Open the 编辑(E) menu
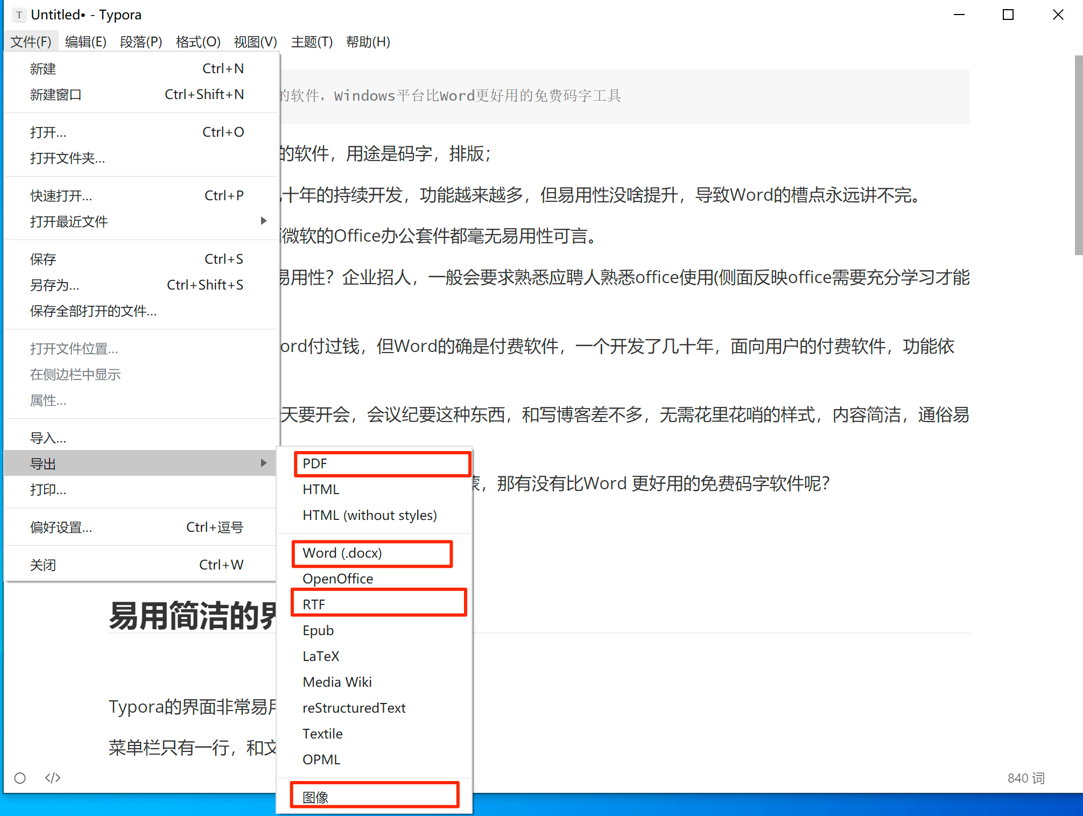 click(86, 41)
